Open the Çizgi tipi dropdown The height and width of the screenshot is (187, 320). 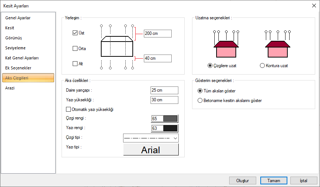tap(151, 138)
